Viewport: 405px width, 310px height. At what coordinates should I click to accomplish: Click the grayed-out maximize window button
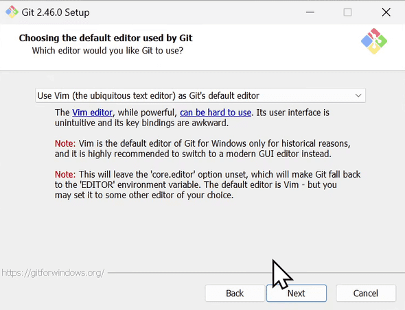pos(347,12)
